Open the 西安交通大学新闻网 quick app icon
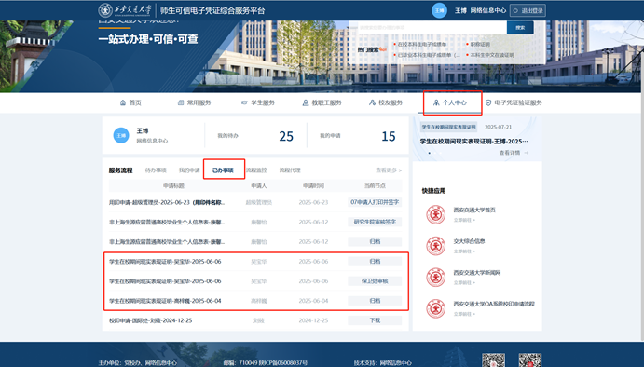 pos(436,278)
